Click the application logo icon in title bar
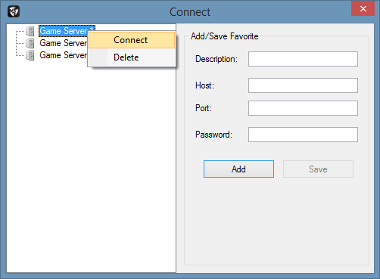The image size is (380, 279). (x=14, y=11)
